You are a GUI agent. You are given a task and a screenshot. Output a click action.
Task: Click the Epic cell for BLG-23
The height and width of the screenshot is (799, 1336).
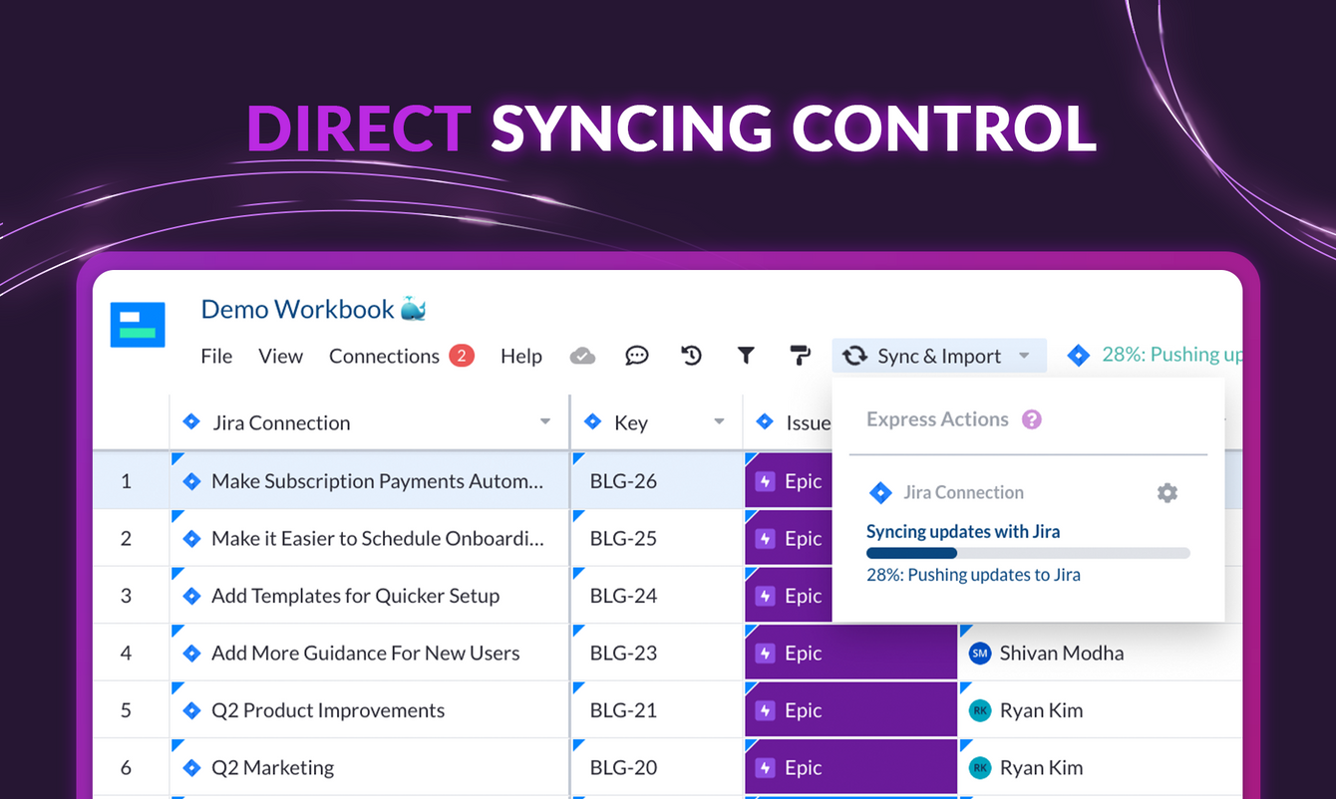850,654
